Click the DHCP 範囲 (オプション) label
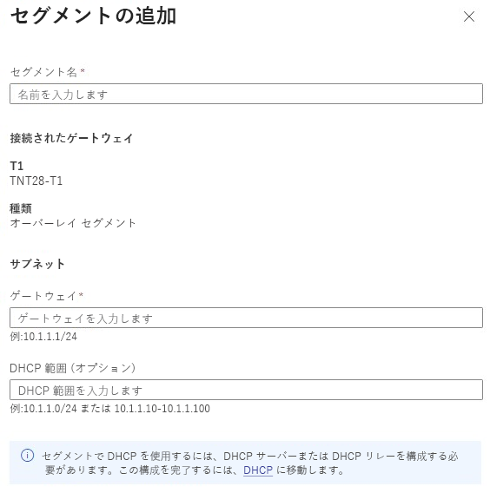Image resolution: width=490 pixels, height=493 pixels. pyautogui.click(x=73, y=368)
